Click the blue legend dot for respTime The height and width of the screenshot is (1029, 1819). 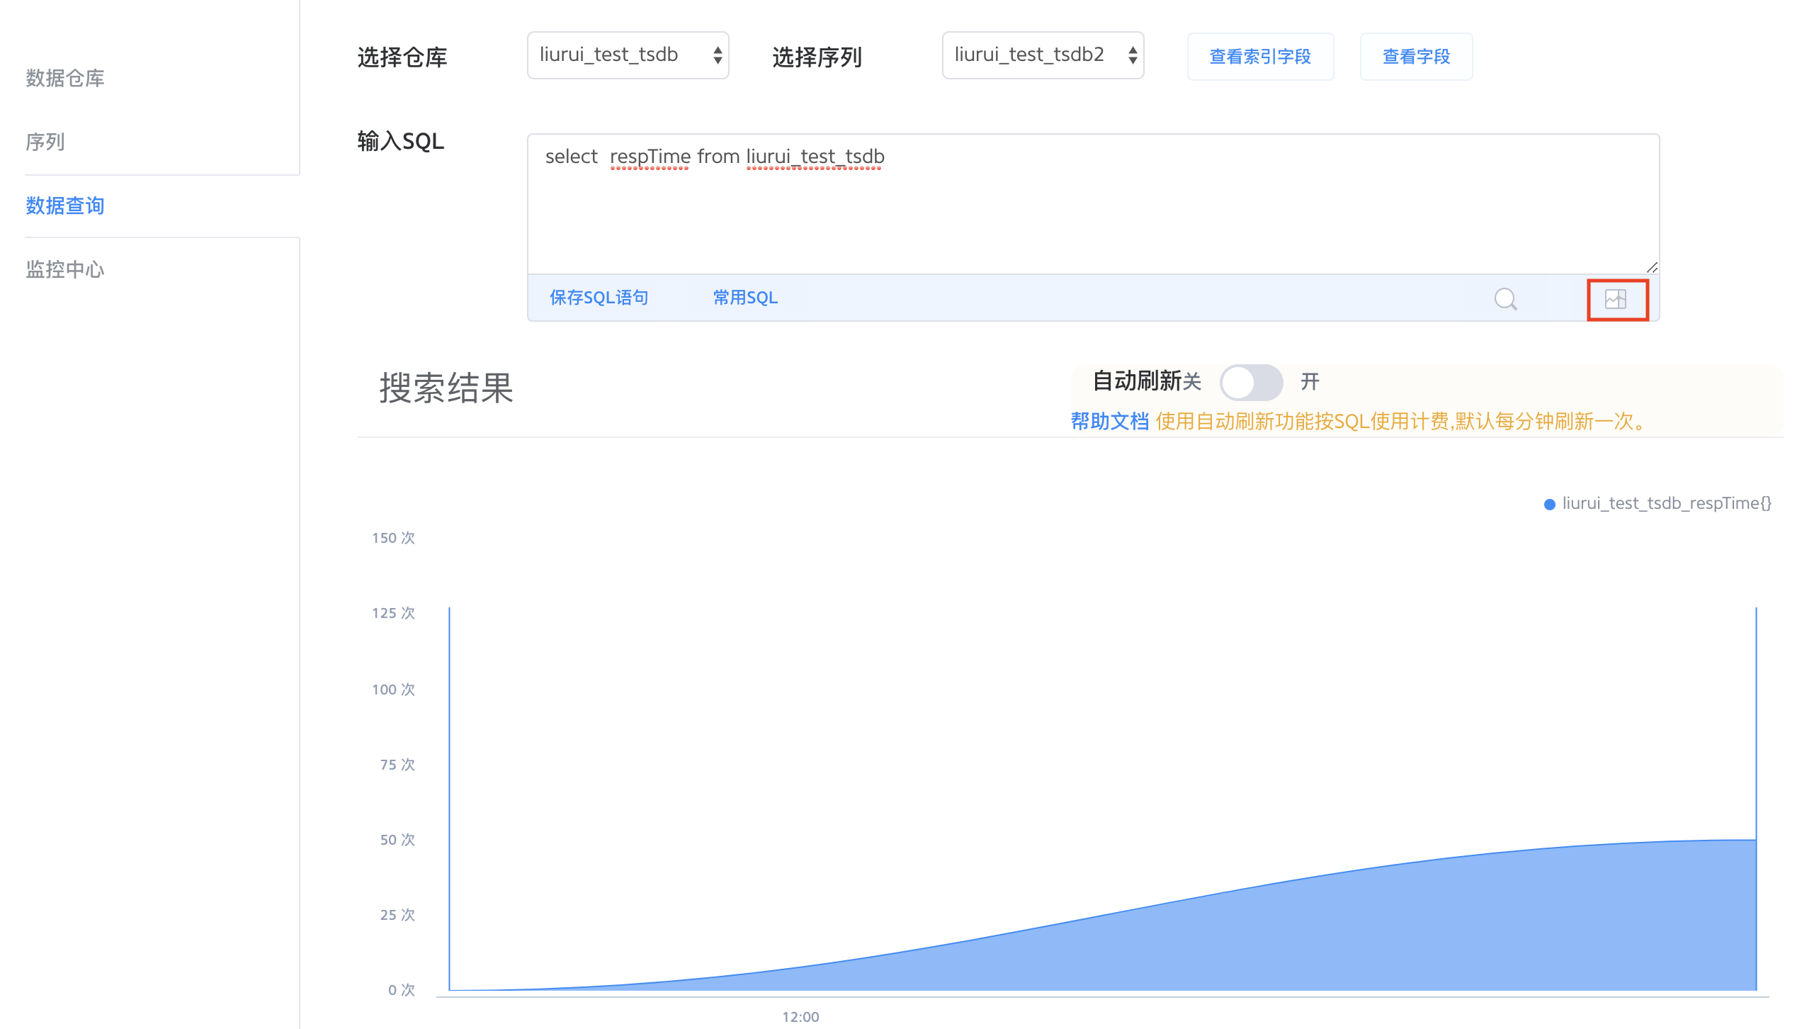(x=1549, y=504)
